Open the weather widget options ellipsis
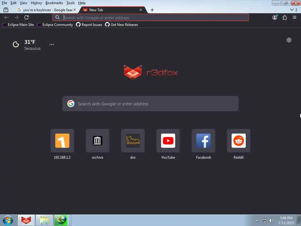 pos(52,44)
